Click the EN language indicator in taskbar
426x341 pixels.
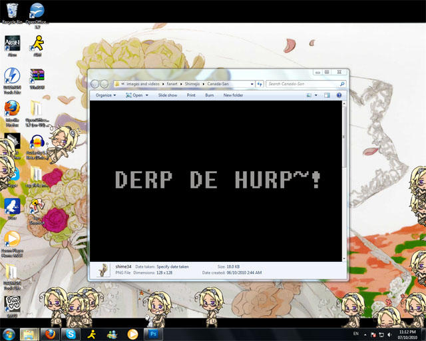[356, 334]
